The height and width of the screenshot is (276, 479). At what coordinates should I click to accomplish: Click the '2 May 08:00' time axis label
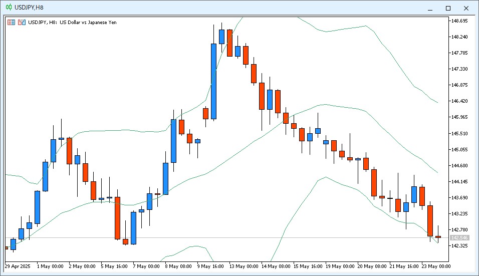(82, 266)
